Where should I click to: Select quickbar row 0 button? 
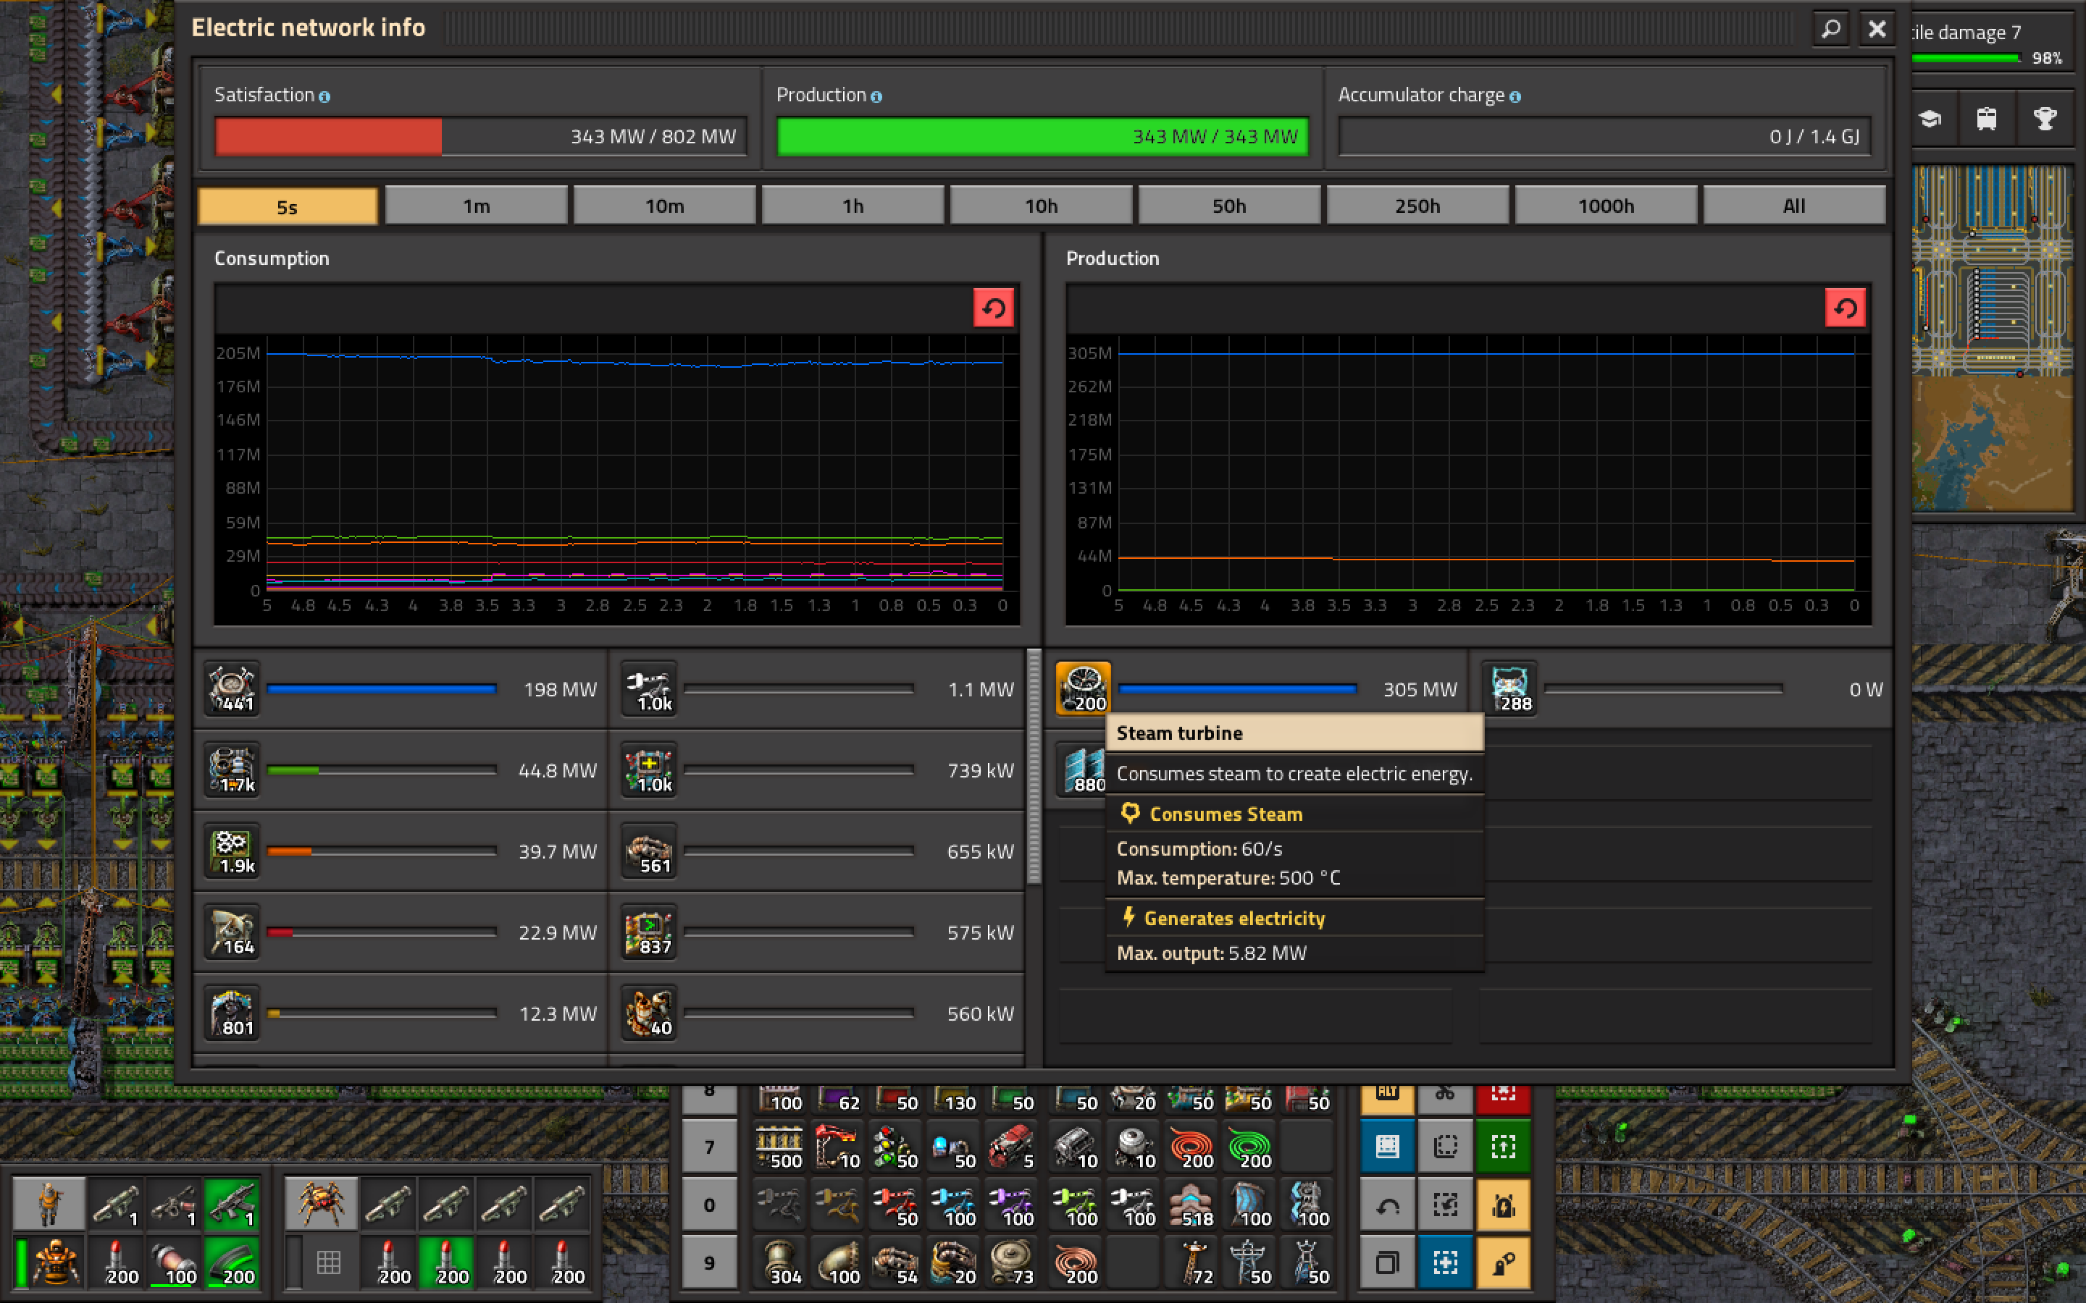point(709,1205)
